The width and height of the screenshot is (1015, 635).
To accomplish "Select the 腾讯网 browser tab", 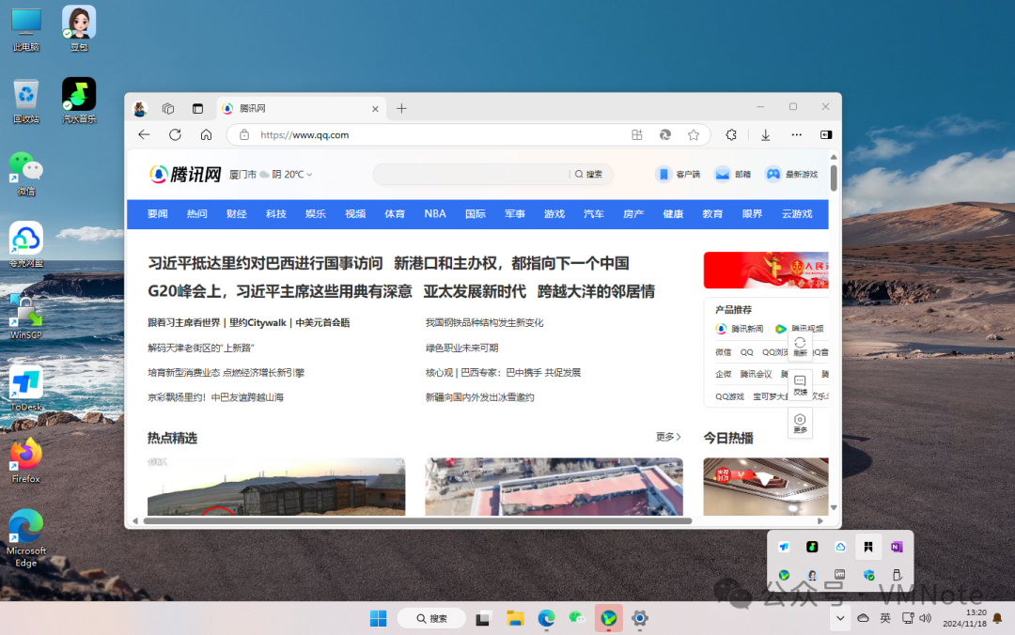I will click(x=301, y=109).
